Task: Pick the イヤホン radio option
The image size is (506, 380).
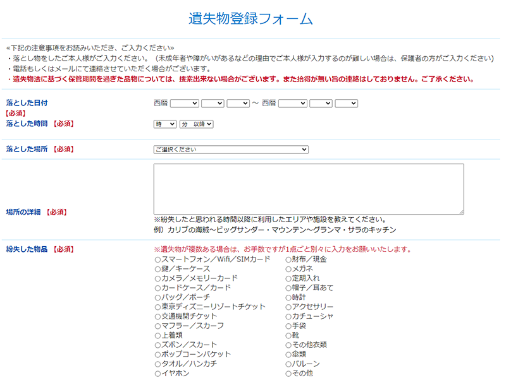Action: click(x=157, y=374)
